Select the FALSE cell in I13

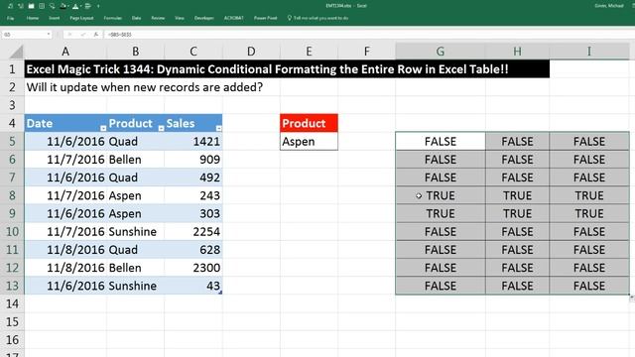point(589,286)
